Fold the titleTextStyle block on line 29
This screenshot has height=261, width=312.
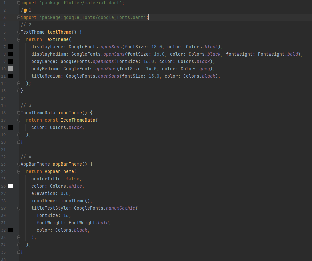click(19, 208)
